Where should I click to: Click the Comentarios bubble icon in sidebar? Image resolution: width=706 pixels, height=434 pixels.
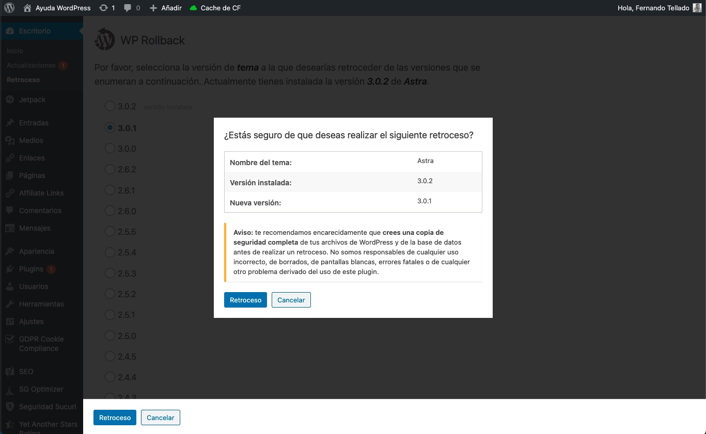[x=9, y=211]
